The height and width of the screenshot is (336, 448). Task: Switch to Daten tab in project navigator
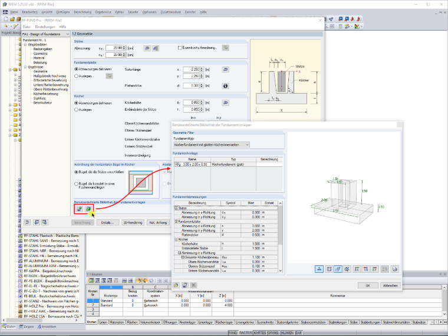point(9,327)
